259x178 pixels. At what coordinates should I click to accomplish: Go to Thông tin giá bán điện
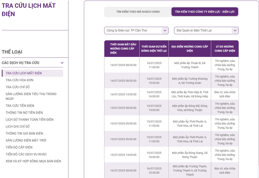coord(24,133)
